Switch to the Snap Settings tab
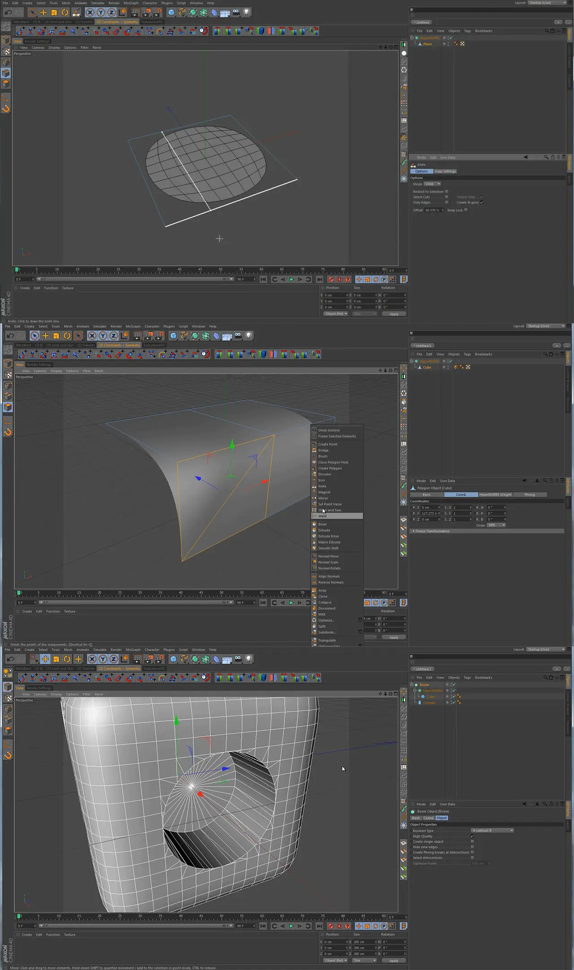This screenshot has height=970, width=574. [x=445, y=171]
